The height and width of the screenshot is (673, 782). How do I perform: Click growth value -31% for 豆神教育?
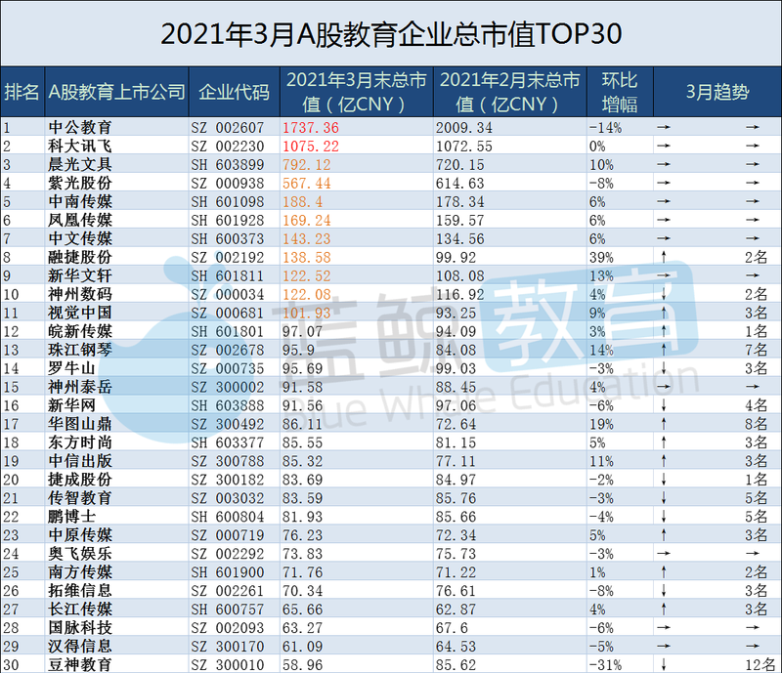click(x=605, y=665)
